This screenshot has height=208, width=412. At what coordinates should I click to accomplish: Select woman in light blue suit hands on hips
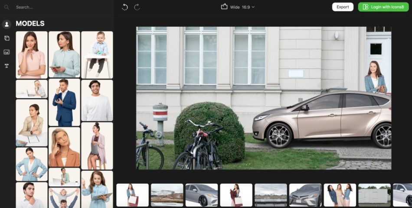(32, 164)
